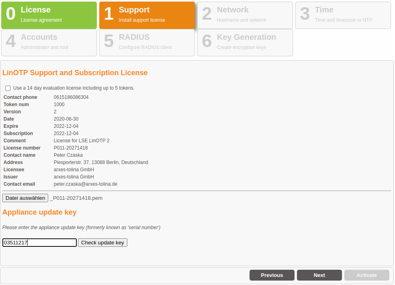Enable the 14 day evaluation license checkbox
395x285 pixels.
[x=8, y=88]
